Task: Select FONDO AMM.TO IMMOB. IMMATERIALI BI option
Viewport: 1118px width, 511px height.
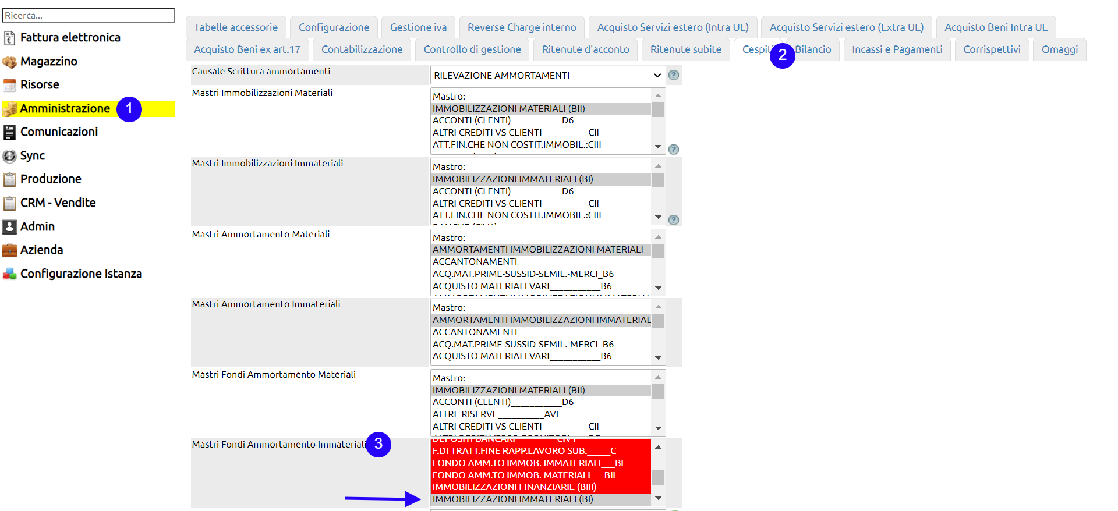Action: [541, 463]
